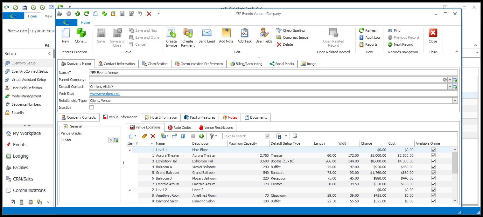
Task: Run Check Spelling
Action: coord(290,30)
